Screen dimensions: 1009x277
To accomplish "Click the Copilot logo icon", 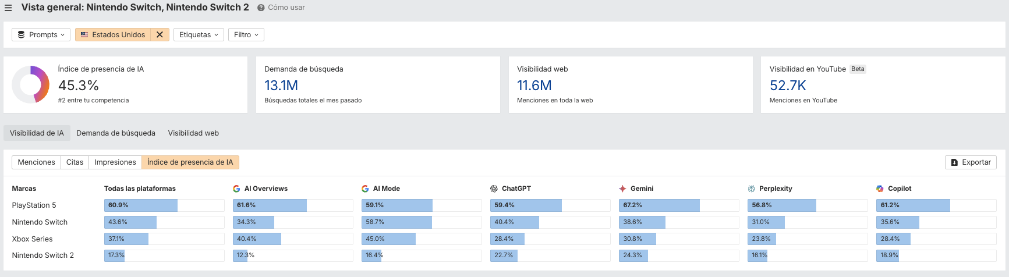I will click(x=880, y=189).
